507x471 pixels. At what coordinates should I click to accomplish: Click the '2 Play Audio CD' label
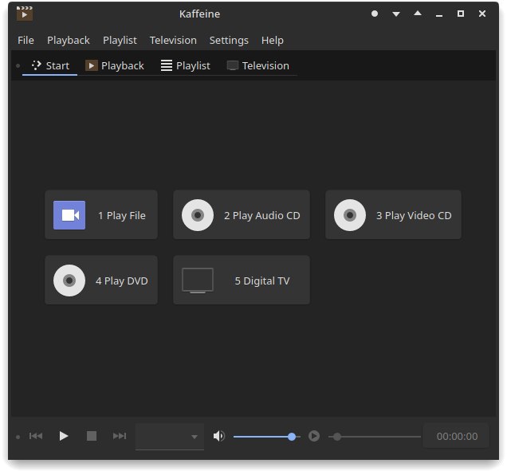pos(262,216)
